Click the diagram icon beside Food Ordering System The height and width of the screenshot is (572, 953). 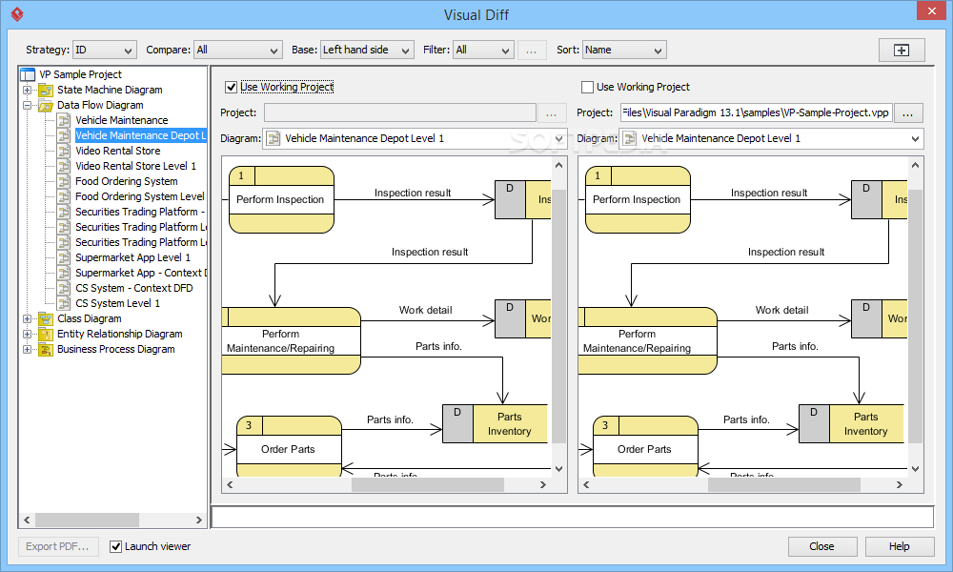click(64, 181)
